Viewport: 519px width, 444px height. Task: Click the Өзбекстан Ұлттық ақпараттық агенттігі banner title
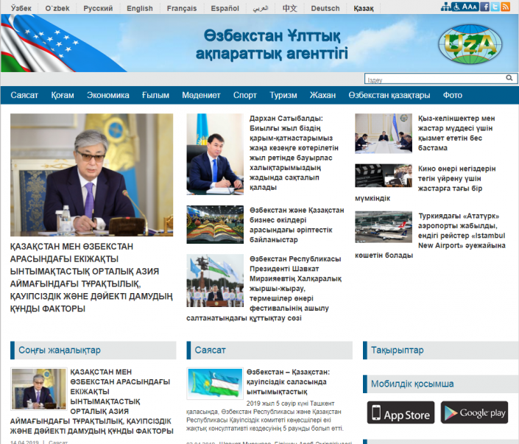point(272,44)
